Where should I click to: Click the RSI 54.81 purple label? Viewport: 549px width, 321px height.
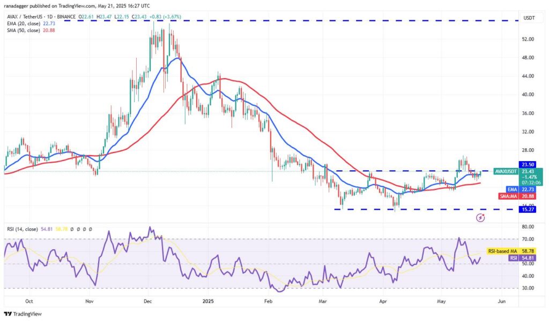click(x=522, y=258)
